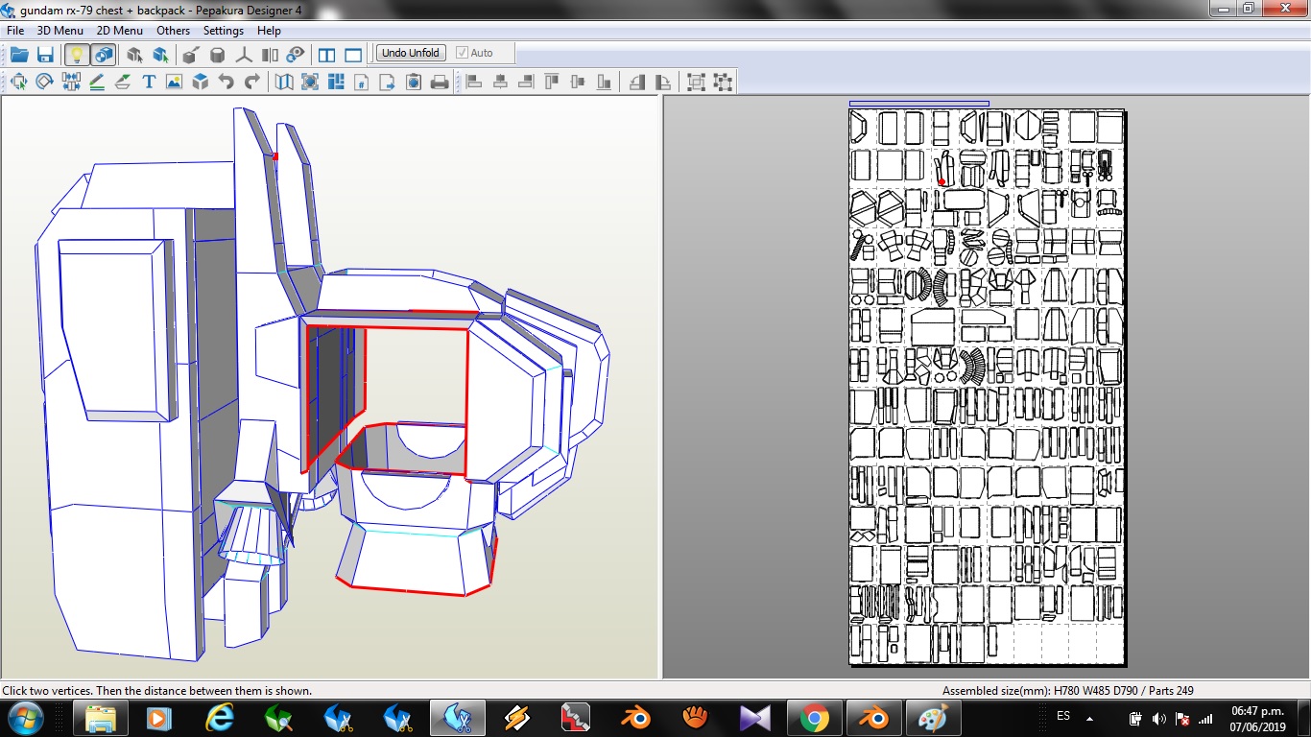Click the group parts icon
The image size is (1311, 737).
(696, 82)
